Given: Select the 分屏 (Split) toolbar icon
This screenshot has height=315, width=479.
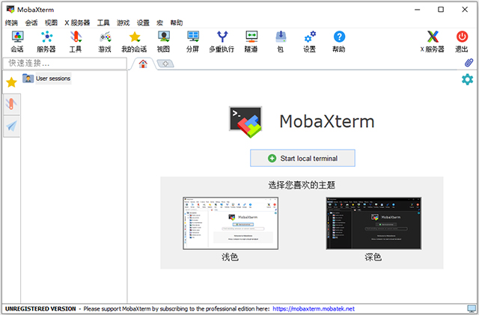Looking at the screenshot, I should pos(193,42).
